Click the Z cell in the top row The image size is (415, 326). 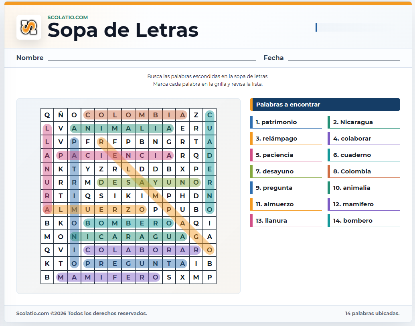[x=196, y=115]
